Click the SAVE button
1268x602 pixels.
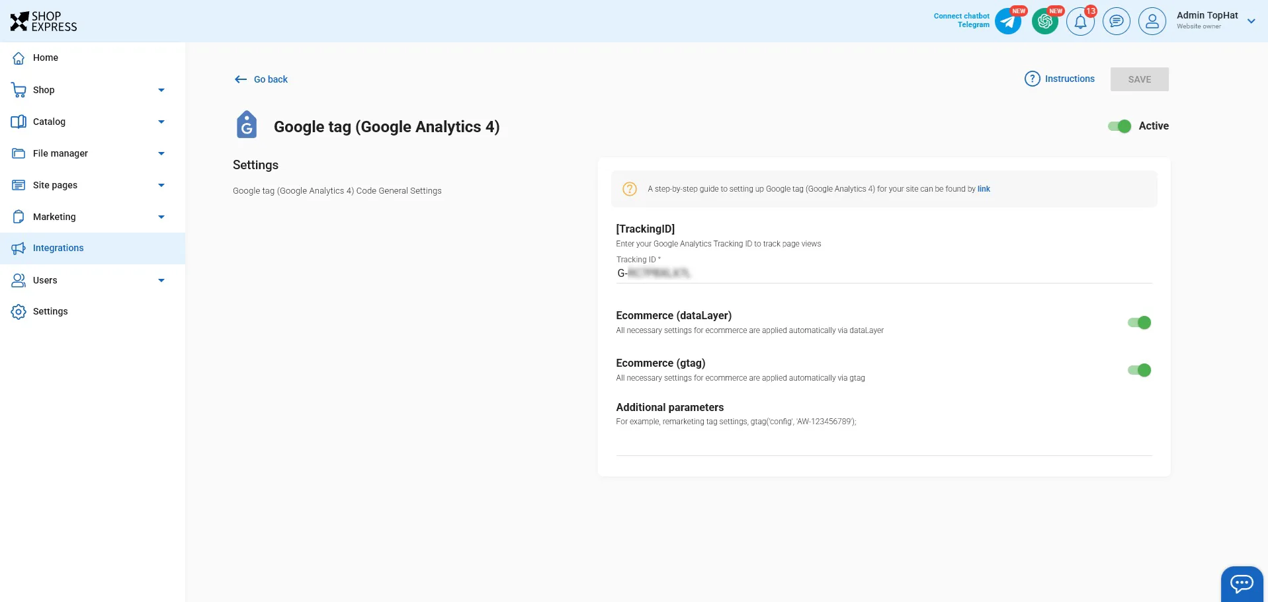click(1140, 79)
